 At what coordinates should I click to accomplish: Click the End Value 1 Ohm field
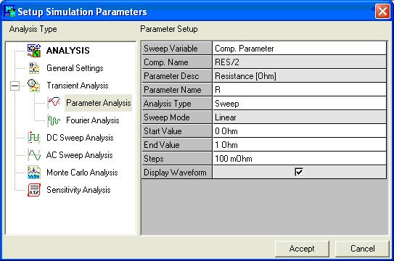(299, 145)
